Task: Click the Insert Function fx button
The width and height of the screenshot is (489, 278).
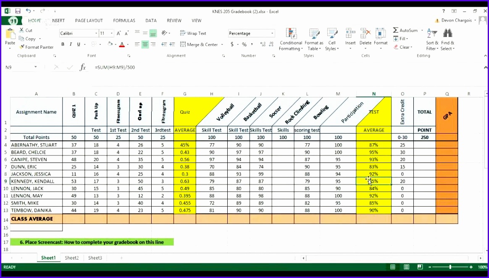Action: click(83, 67)
